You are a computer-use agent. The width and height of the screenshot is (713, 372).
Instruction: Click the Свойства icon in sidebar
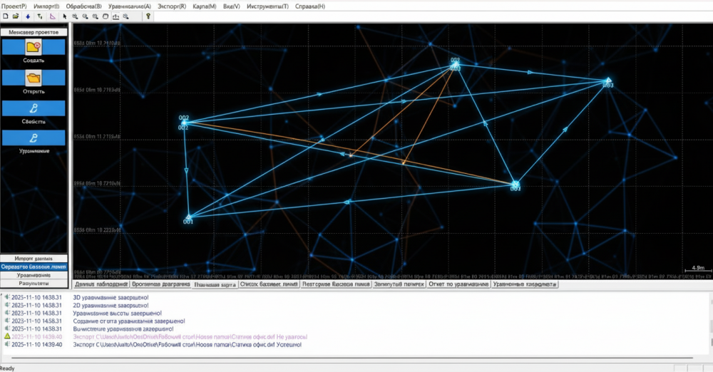[x=34, y=108]
